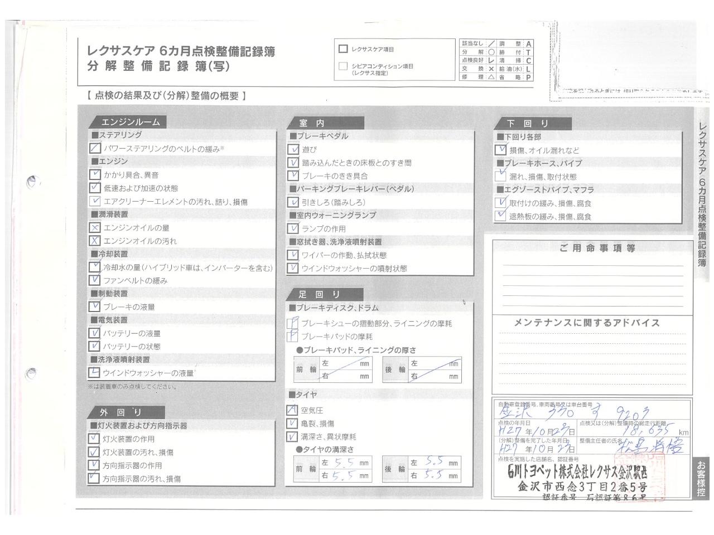The width and height of the screenshot is (714, 535).
Task: Toggle the ウインドウォッシャーの液量 checkbox
Action: [x=94, y=373]
